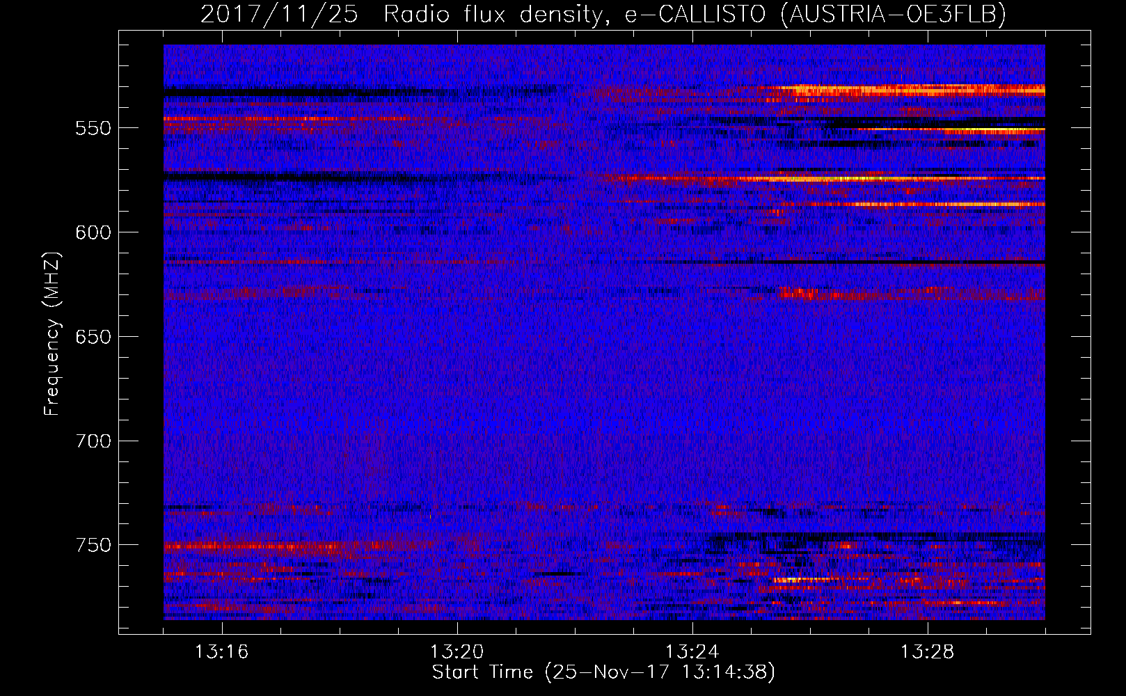Select the 700 frequency tick label

93,441
